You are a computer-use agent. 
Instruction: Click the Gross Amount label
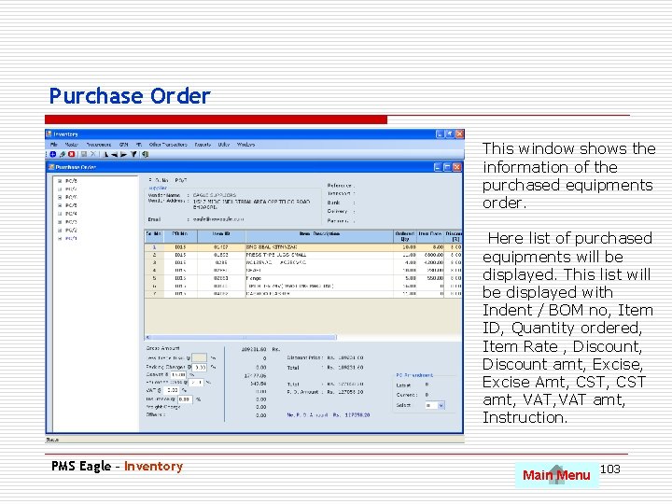pos(163,348)
